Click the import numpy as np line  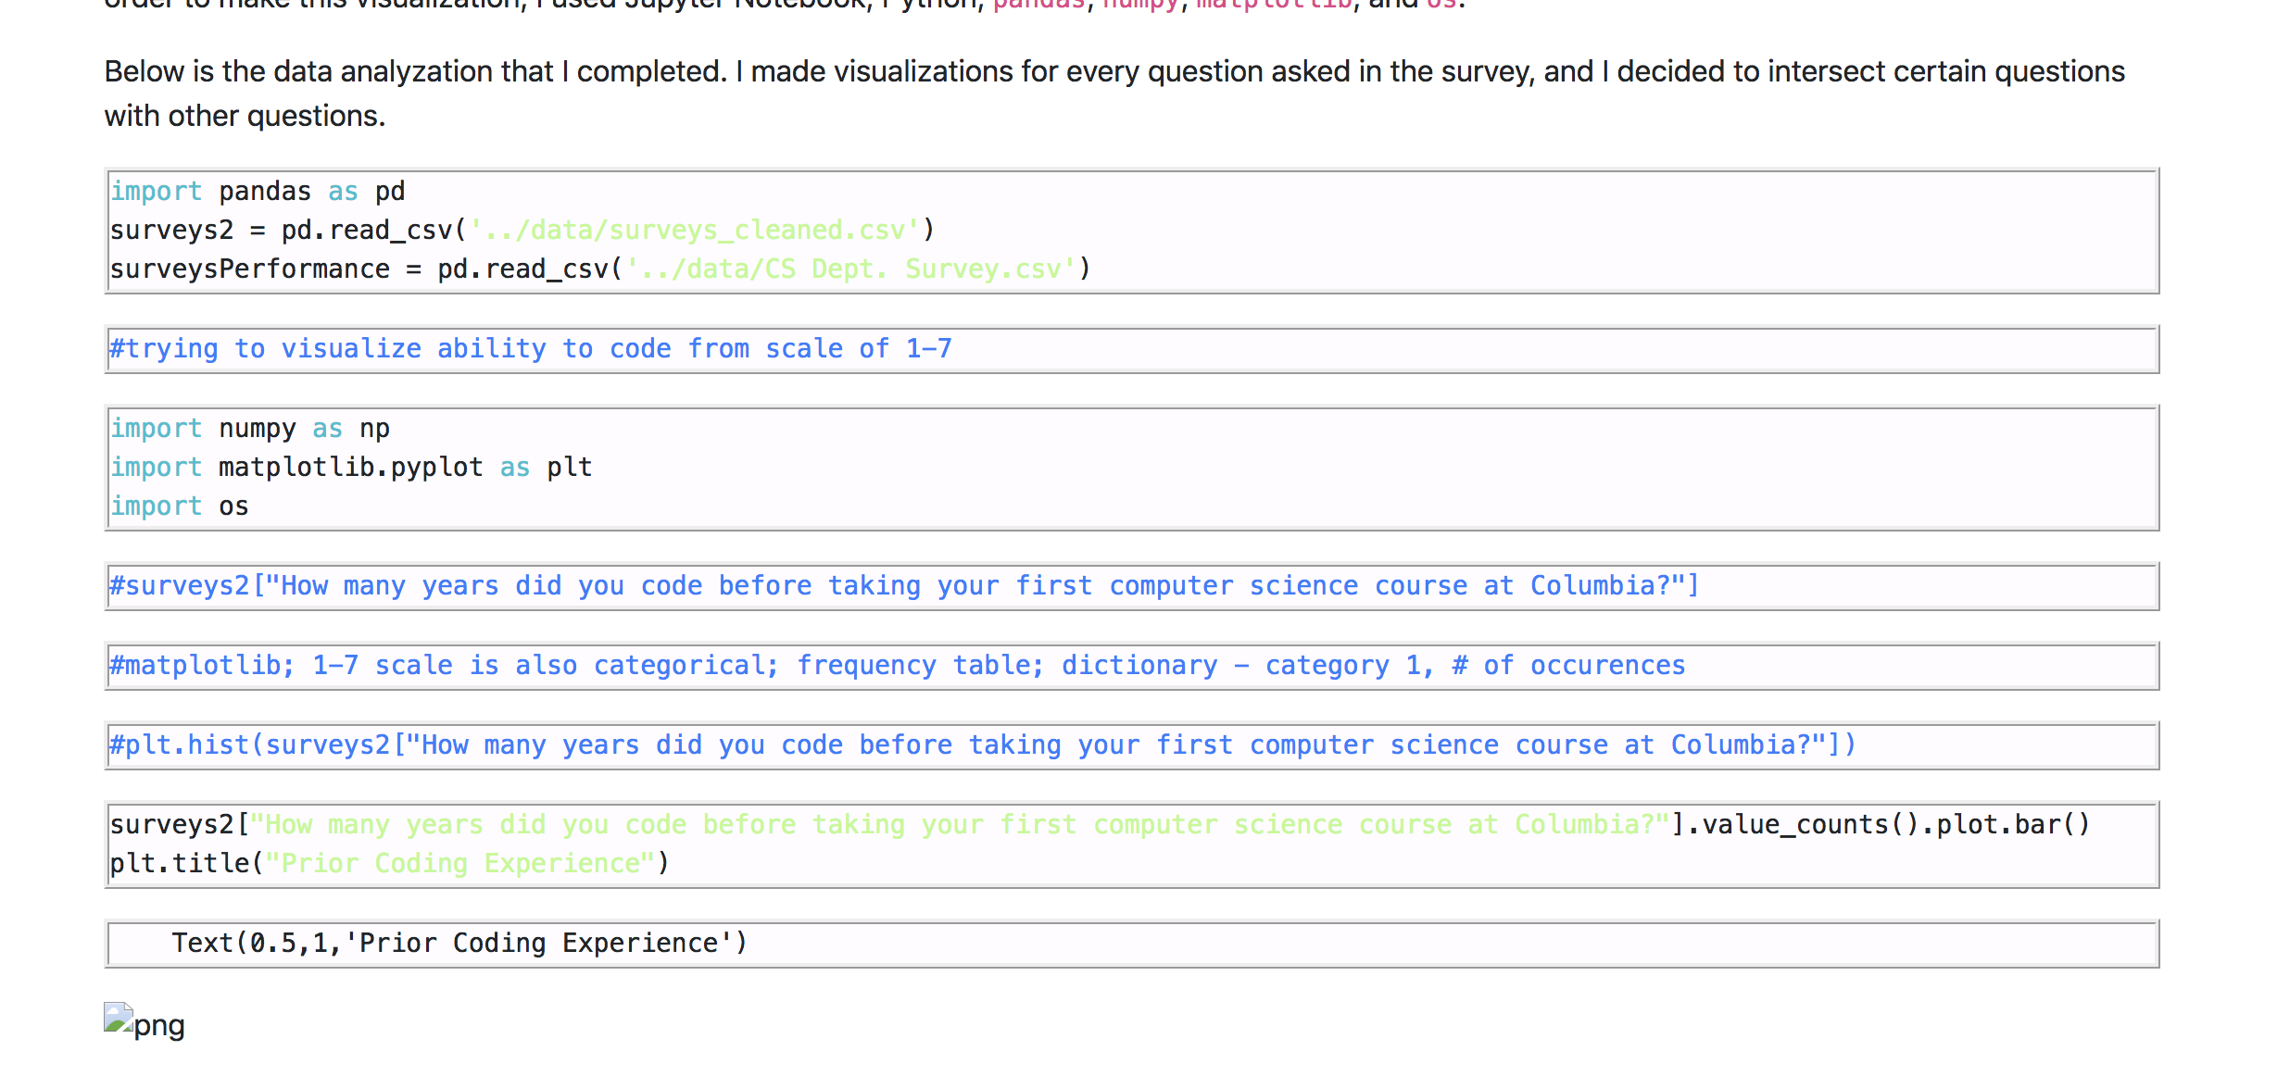[x=250, y=429]
